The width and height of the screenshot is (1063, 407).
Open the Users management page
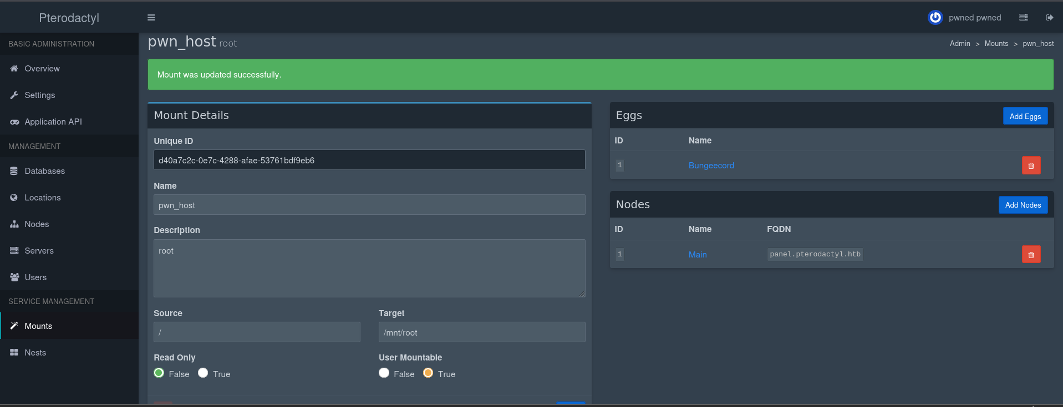[x=69, y=277]
